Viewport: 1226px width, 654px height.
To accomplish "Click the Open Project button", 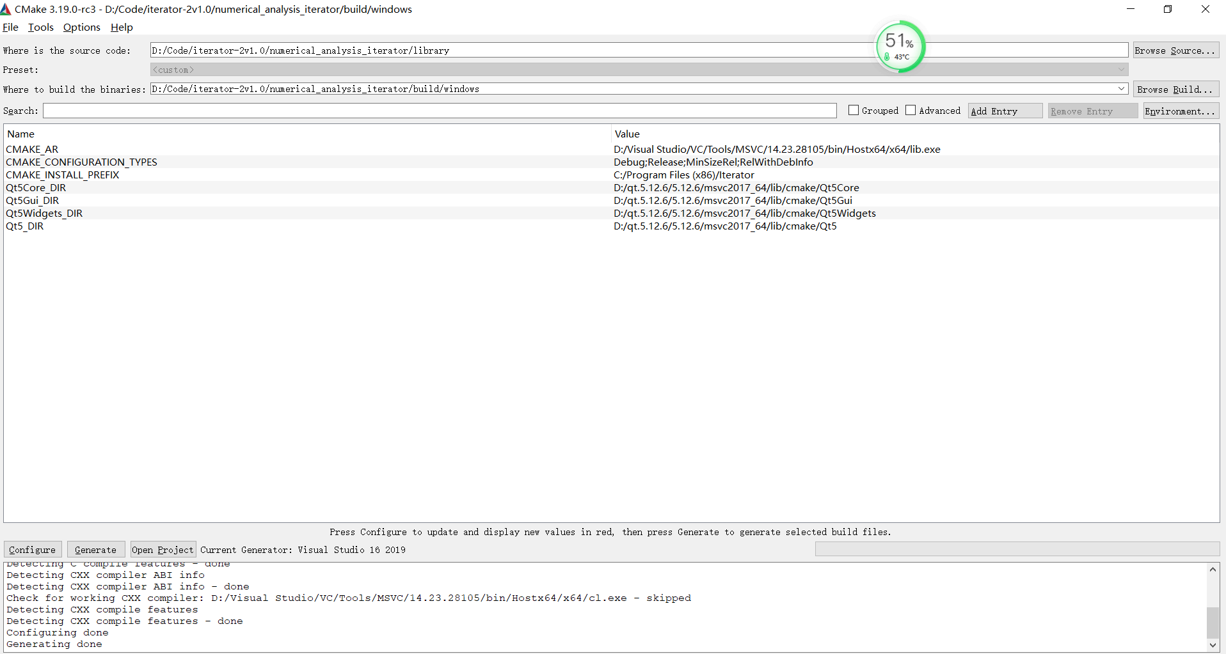I will 163,549.
